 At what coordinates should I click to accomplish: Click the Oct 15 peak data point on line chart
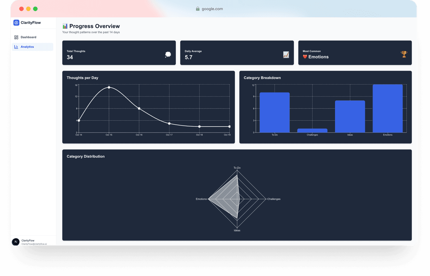coord(109,87)
